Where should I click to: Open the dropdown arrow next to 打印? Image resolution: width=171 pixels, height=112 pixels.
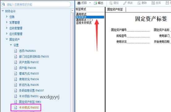click(90, 3)
